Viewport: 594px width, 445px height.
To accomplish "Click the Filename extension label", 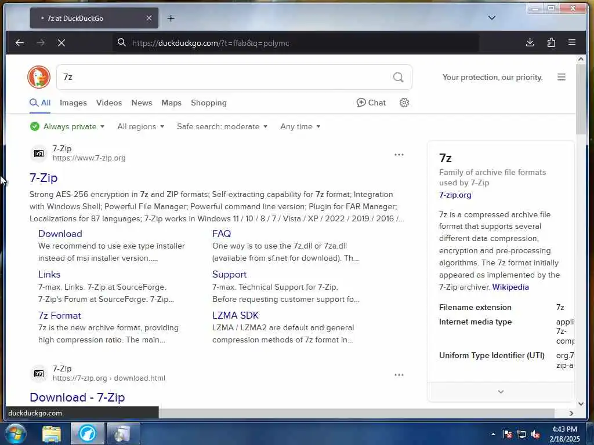I will (475, 307).
